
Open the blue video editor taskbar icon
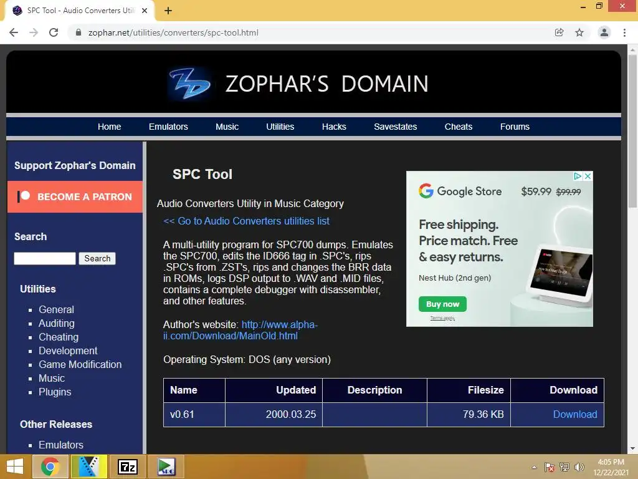88,467
